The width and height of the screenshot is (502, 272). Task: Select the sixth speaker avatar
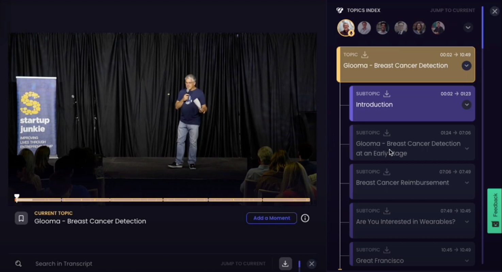pyautogui.click(x=438, y=28)
